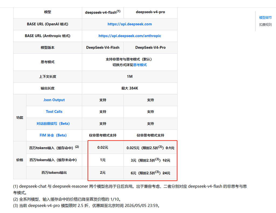The image size is (276, 213).
Task: Select the 6元 discounted pro output price
Action: (133, 173)
